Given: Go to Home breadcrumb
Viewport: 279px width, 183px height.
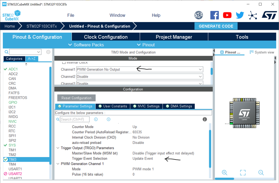Looking at the screenshot, I should coord(9,26).
